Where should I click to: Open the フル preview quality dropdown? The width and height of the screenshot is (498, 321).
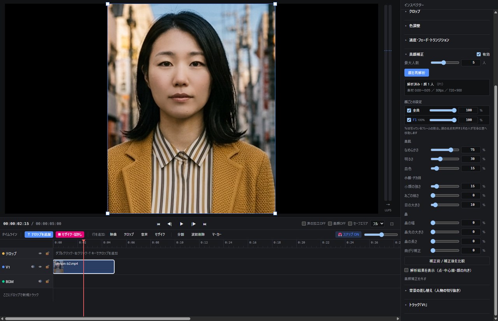(377, 224)
